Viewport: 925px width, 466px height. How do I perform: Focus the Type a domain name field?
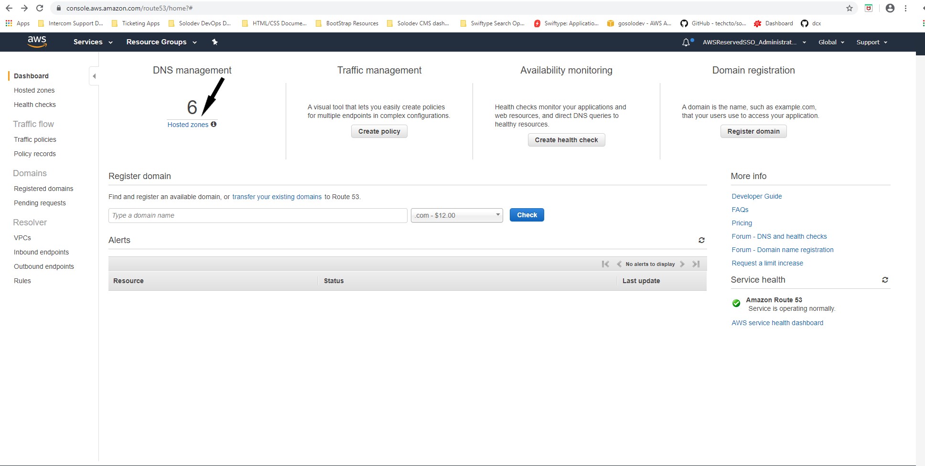[x=258, y=215]
